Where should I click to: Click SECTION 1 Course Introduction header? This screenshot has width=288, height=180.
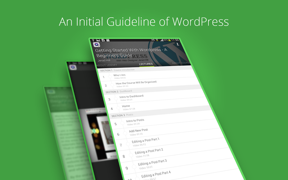[x=118, y=70]
